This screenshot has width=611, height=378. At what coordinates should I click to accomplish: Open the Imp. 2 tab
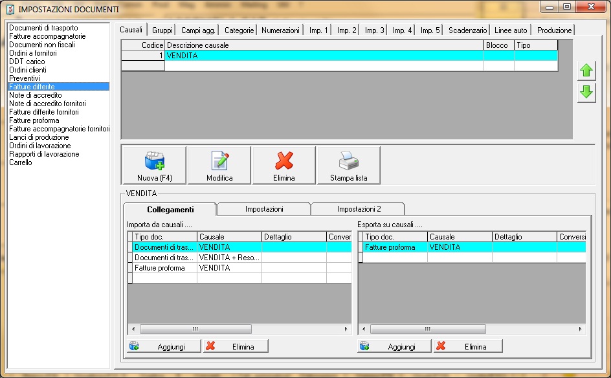tap(346, 30)
